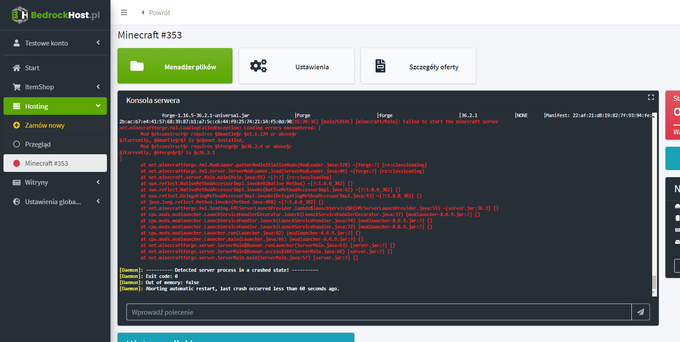Open the Menadżer plików button
This screenshot has height=342, width=680.
coord(175,66)
